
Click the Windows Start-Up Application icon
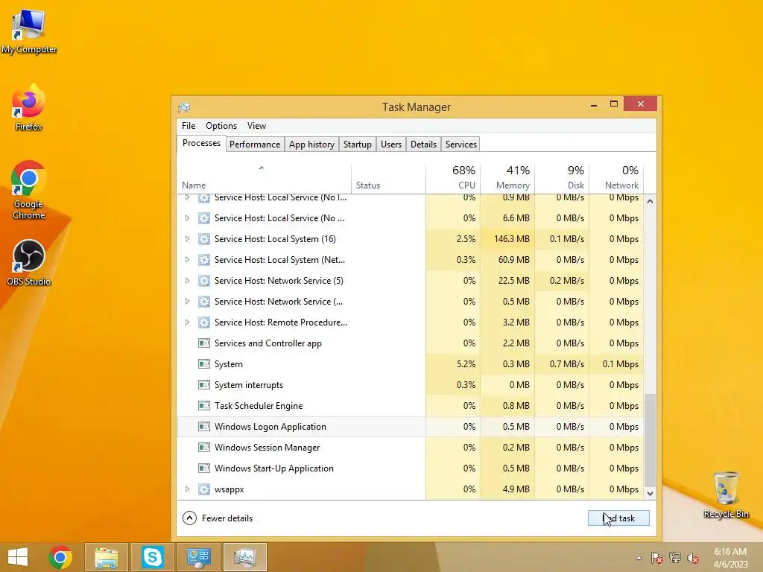pos(204,468)
